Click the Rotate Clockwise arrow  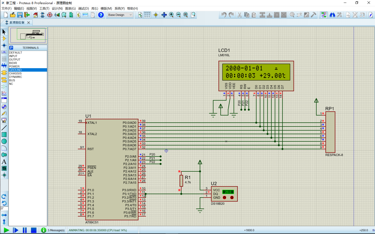(x=4, y=196)
